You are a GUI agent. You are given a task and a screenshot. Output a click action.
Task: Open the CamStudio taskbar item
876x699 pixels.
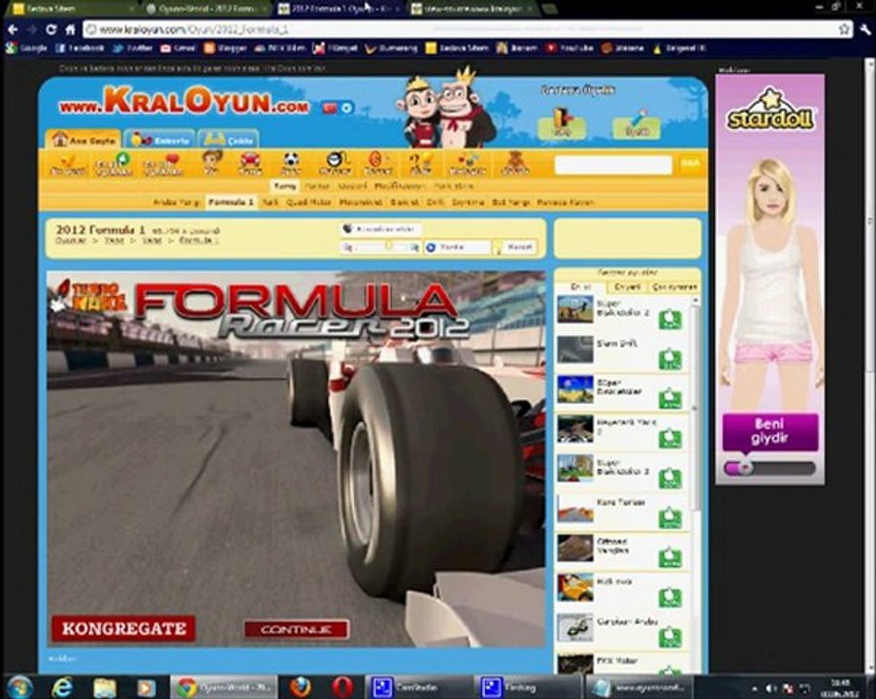coord(419,686)
